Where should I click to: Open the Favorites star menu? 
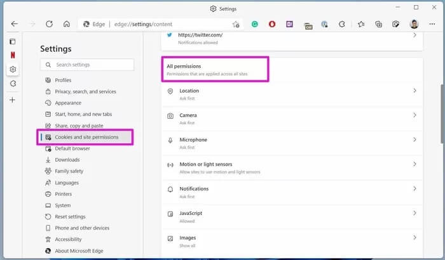click(360, 24)
